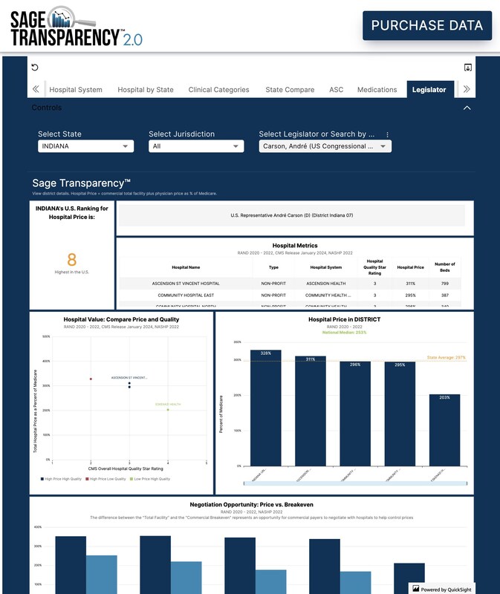Screen dimensions: 500x594
Task: Toggle the High Price Low Quality legend item
Action: pos(105,479)
